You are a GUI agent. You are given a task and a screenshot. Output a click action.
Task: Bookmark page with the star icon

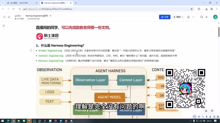tap(191, 9)
